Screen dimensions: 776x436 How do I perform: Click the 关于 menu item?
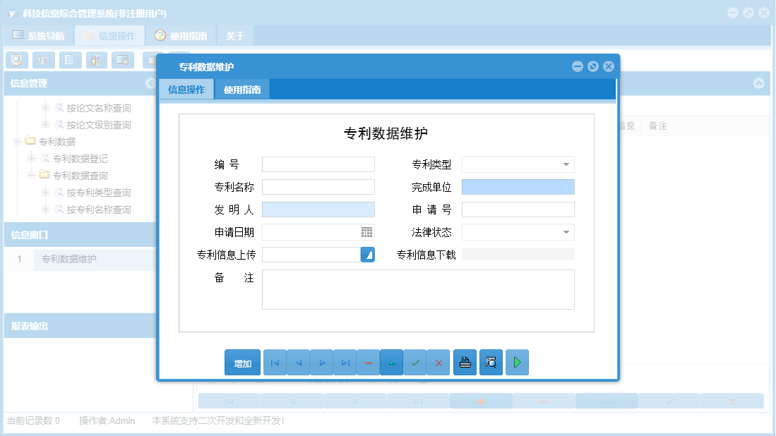[234, 35]
